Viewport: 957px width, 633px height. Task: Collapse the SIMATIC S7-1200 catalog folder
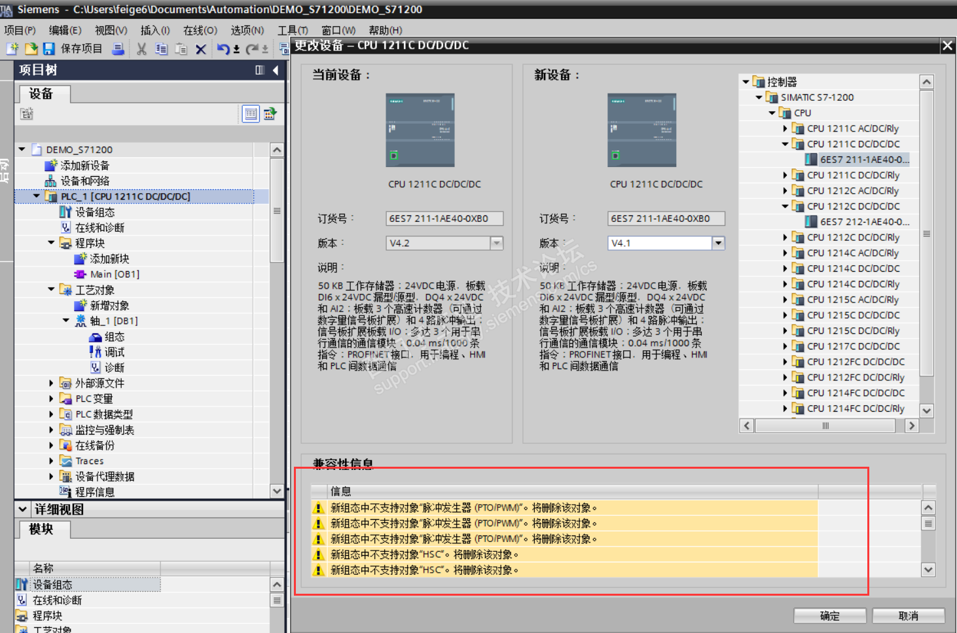tap(759, 98)
